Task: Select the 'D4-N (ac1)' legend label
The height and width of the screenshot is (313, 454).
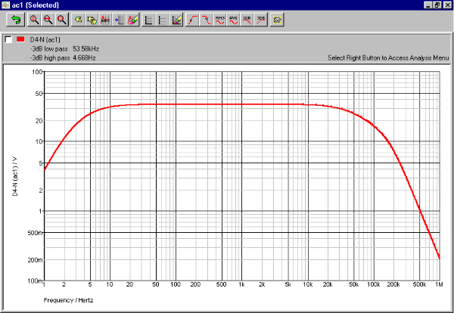Action: [x=46, y=39]
